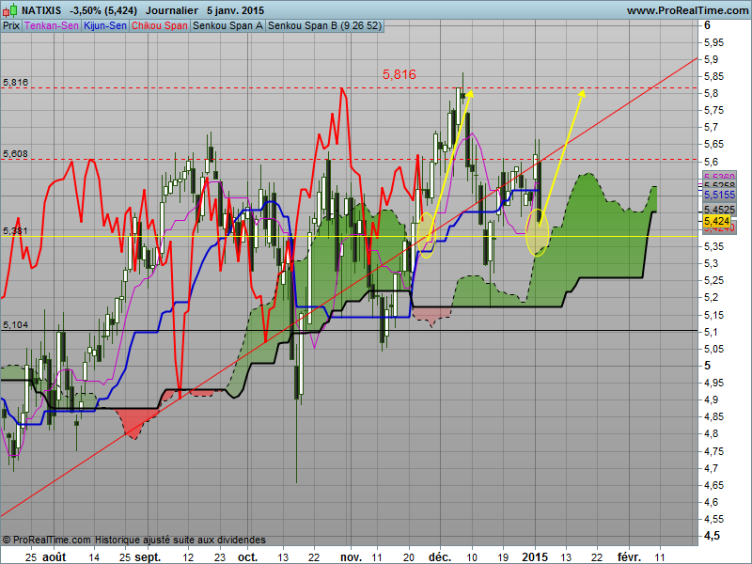Viewport: 752px width, 564px height.
Task: Click the 5,3 price axis label
Action: (711, 263)
